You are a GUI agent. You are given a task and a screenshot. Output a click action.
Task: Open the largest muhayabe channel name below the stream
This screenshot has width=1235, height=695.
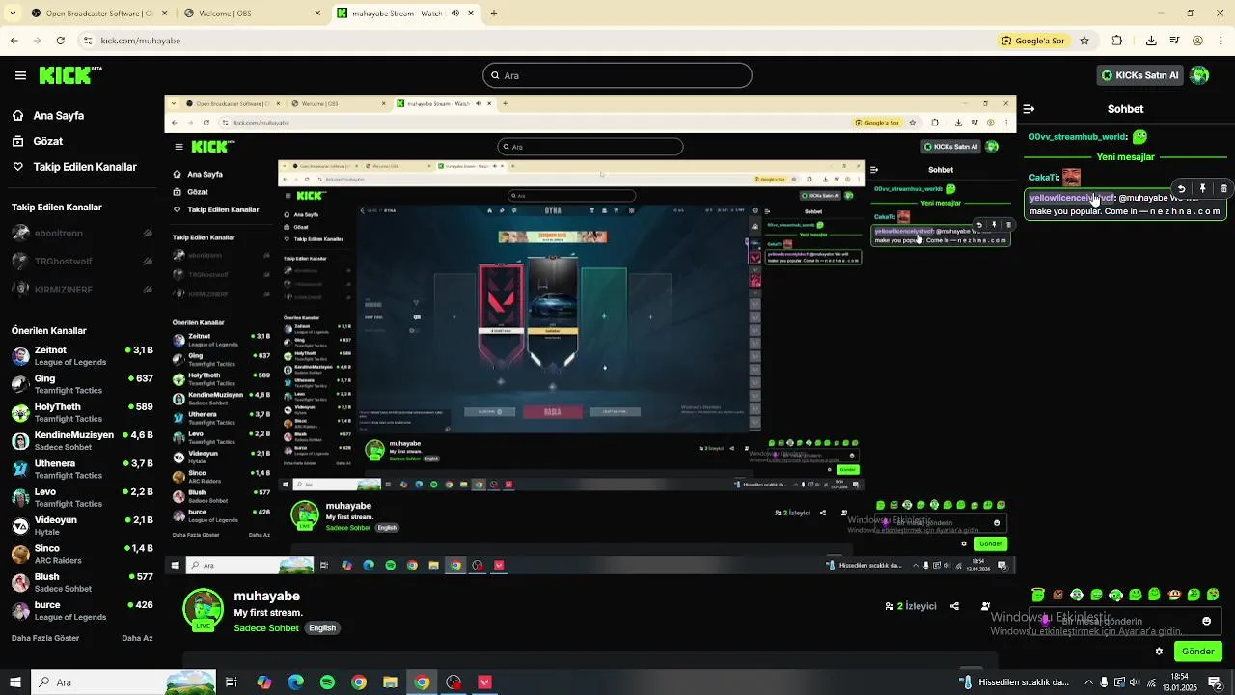click(x=266, y=596)
